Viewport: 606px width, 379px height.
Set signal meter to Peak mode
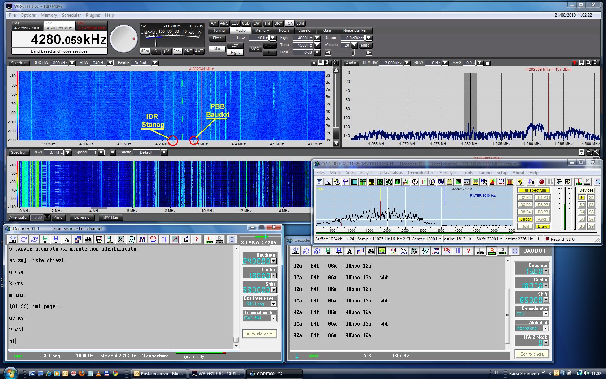[x=177, y=51]
